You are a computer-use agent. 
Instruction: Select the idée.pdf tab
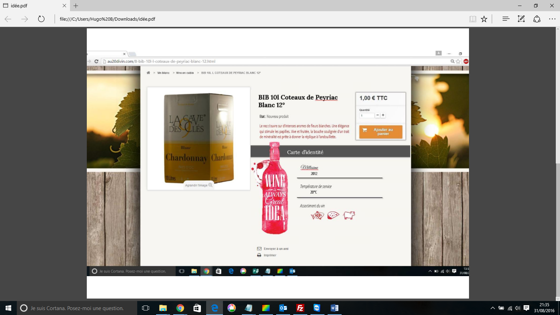click(35, 6)
